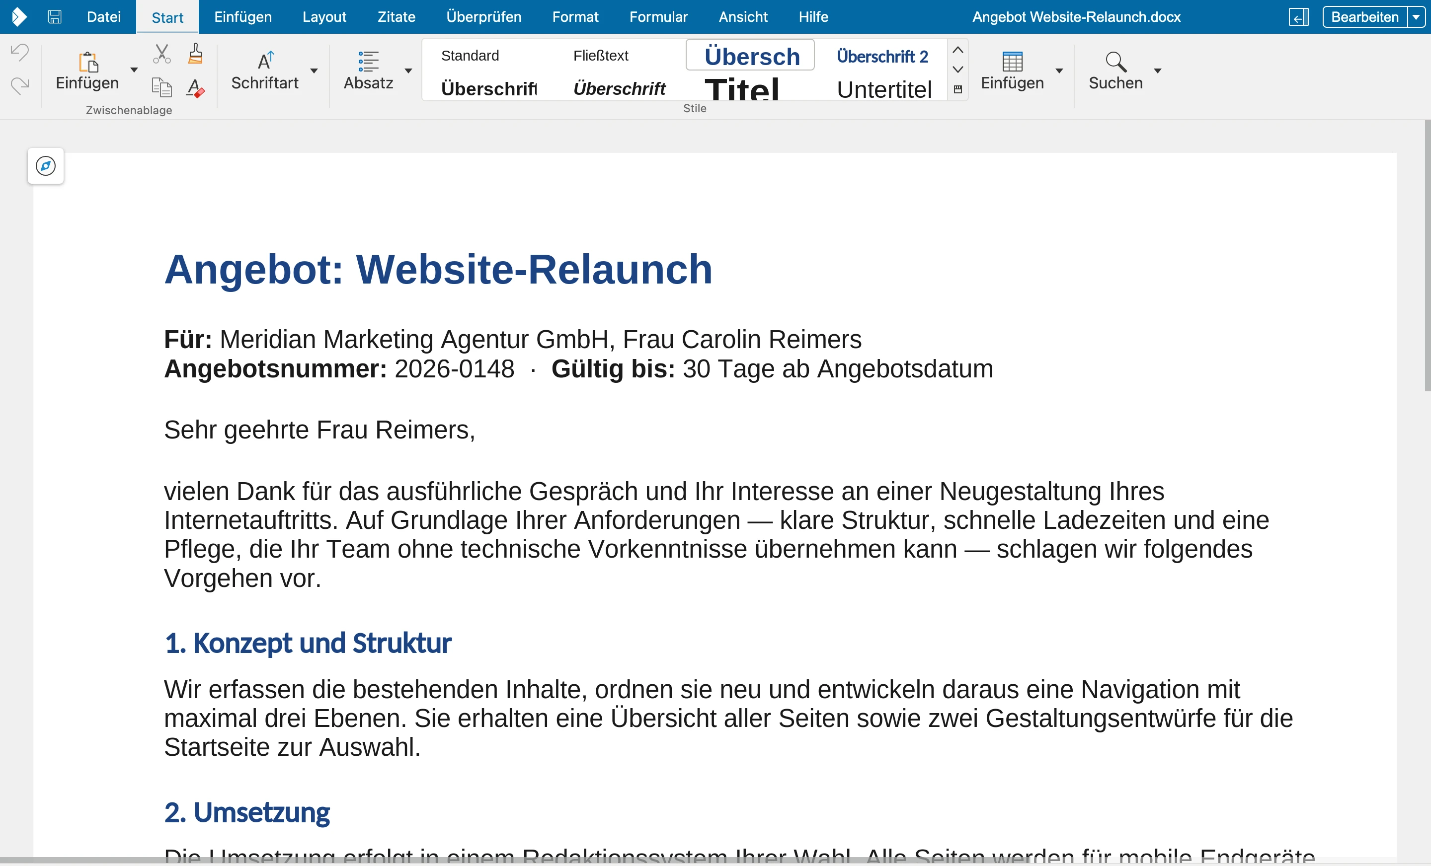Switch to the Formular tab

pos(658,17)
